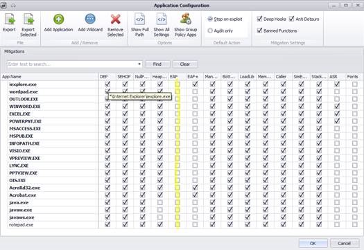This screenshot has height=250, width=364.
Task: Click the Find button
Action: pyautogui.click(x=157, y=64)
